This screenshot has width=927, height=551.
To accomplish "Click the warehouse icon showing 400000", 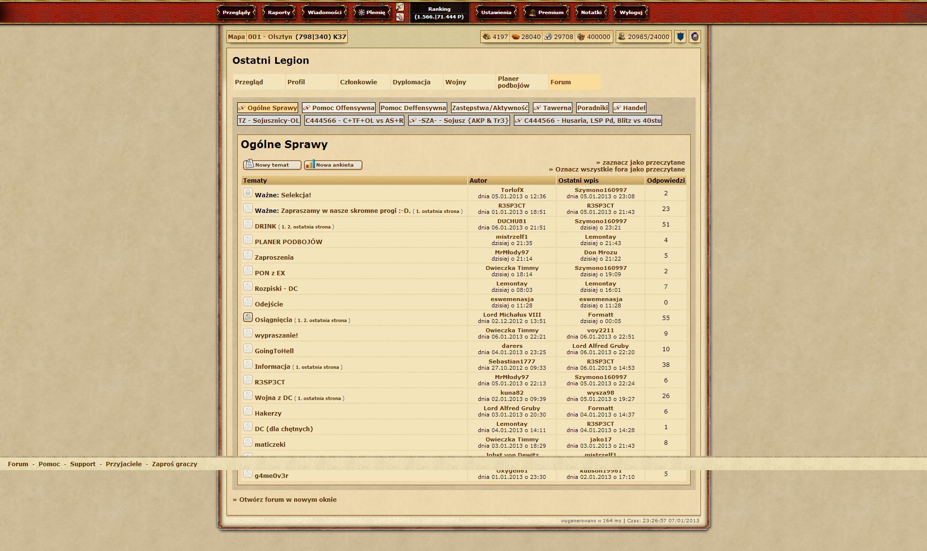I will point(581,37).
